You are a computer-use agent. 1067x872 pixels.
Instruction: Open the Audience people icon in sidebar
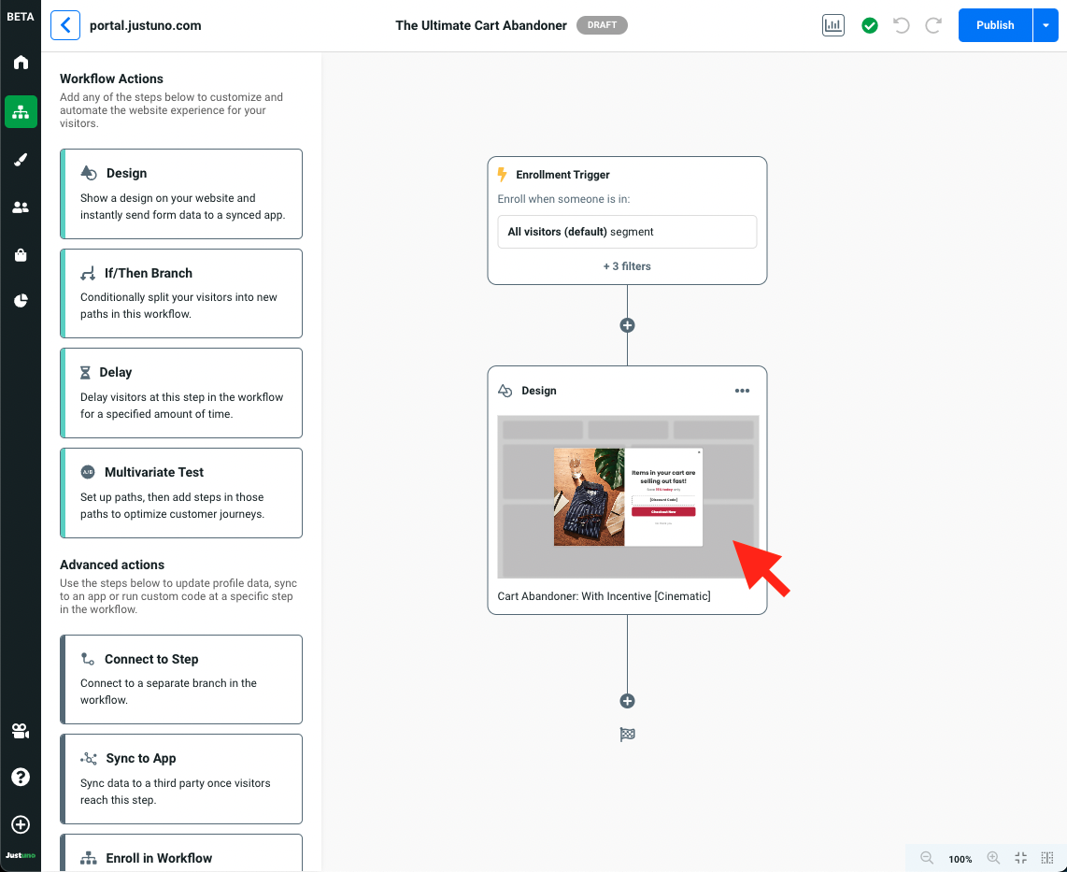[21, 207]
